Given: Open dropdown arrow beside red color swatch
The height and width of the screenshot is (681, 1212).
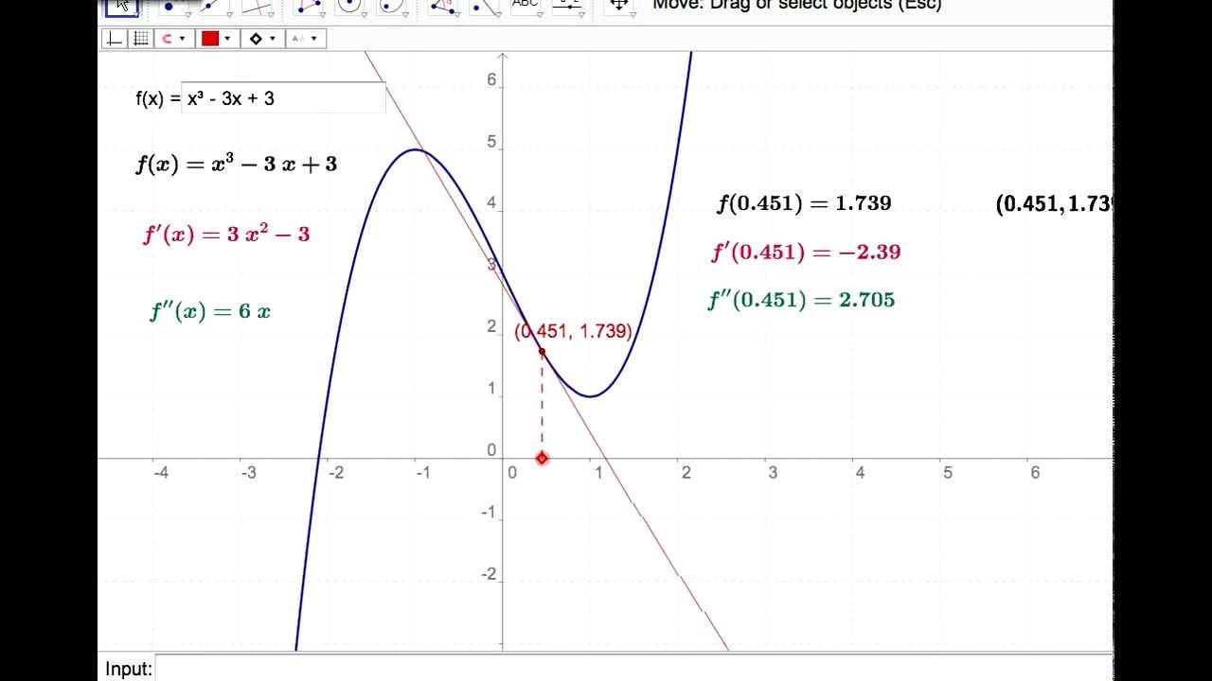Looking at the screenshot, I should click(x=227, y=39).
